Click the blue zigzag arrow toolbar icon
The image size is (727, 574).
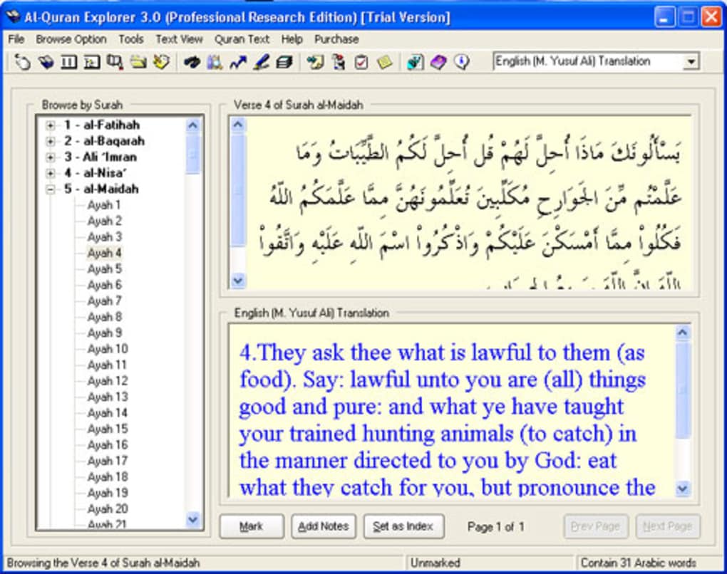click(x=238, y=63)
